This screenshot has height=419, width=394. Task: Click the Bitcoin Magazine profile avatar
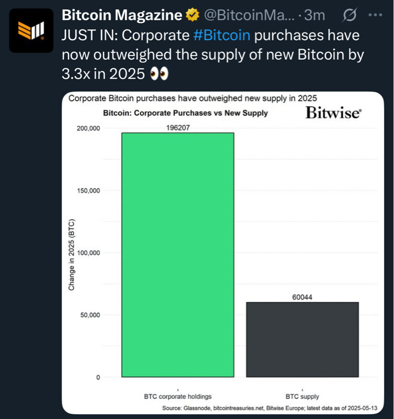coord(31,31)
